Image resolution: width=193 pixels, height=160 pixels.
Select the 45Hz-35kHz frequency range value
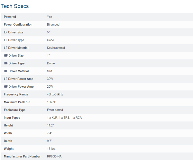(x=55, y=94)
